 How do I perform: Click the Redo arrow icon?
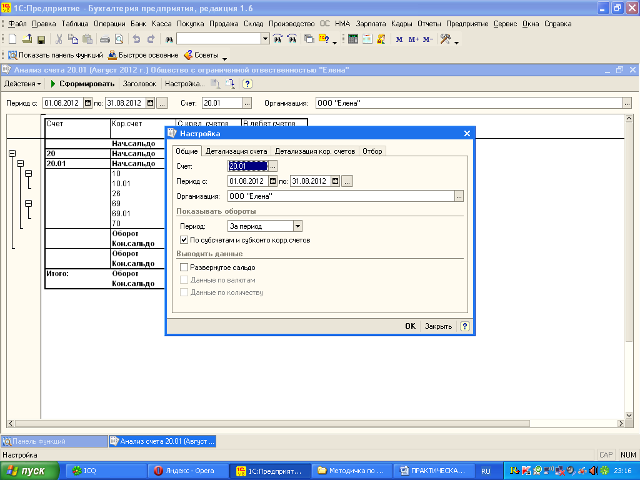pos(151,39)
